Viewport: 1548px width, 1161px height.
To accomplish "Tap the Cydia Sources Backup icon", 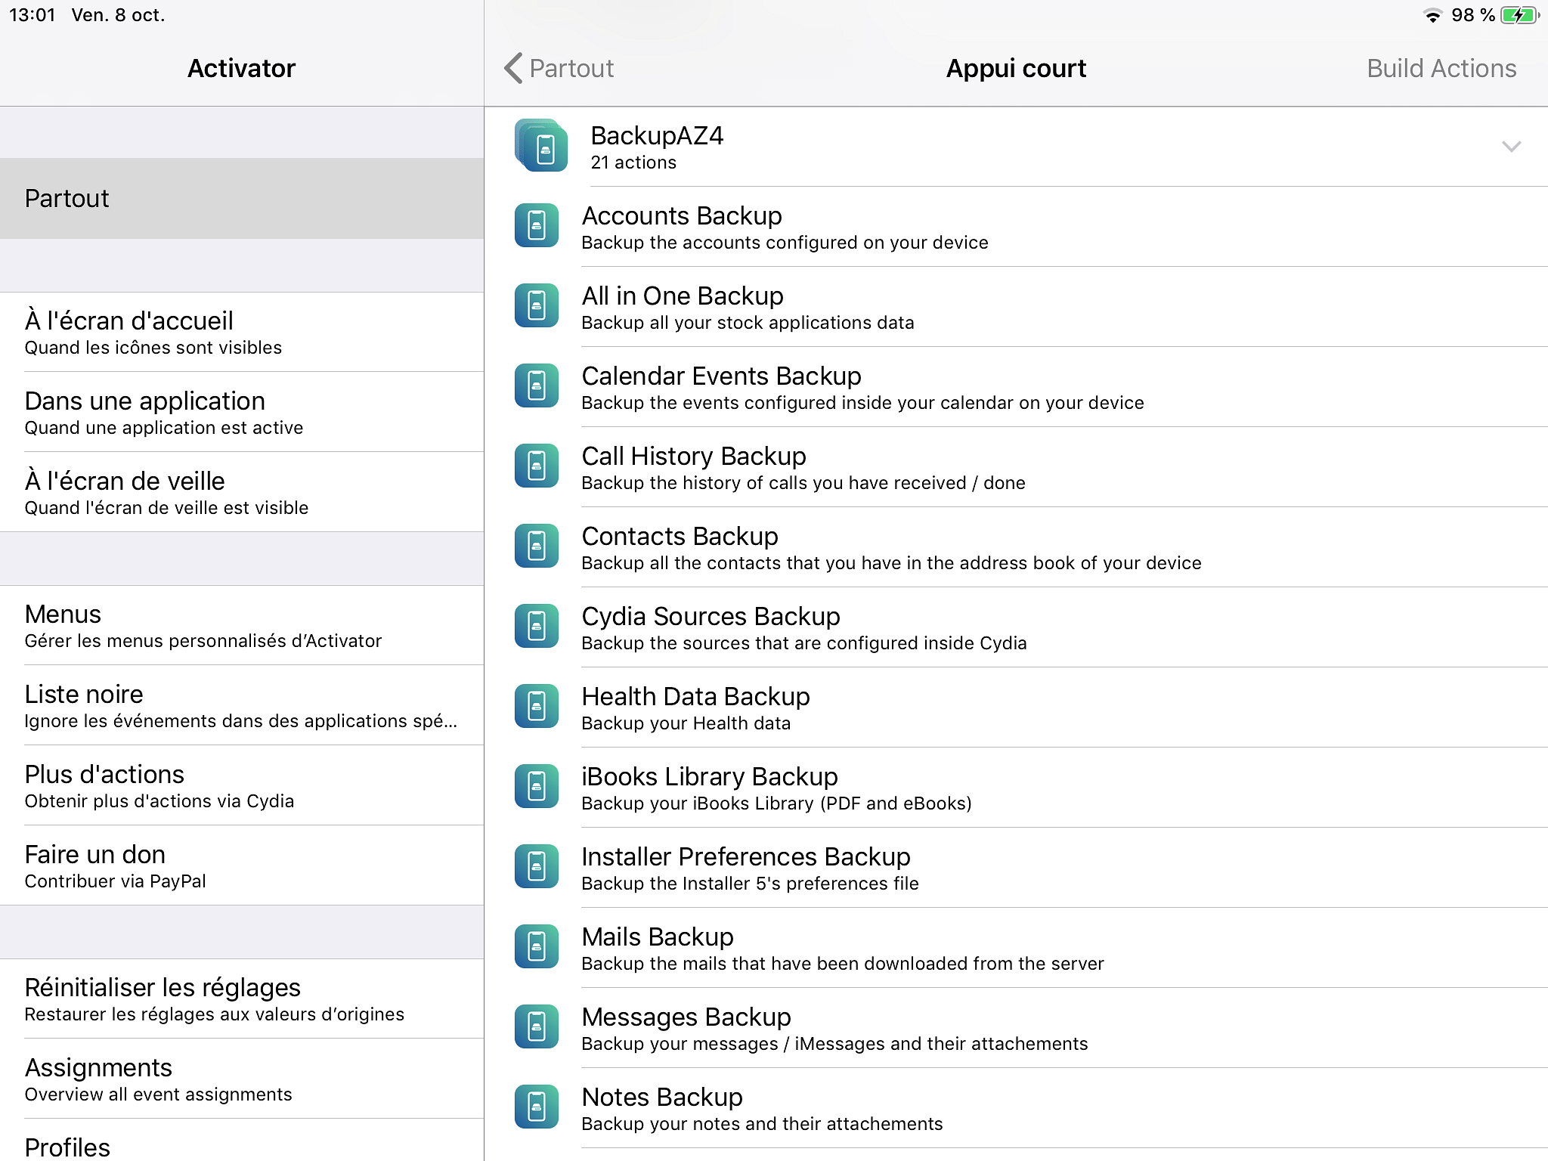I will coord(537,627).
